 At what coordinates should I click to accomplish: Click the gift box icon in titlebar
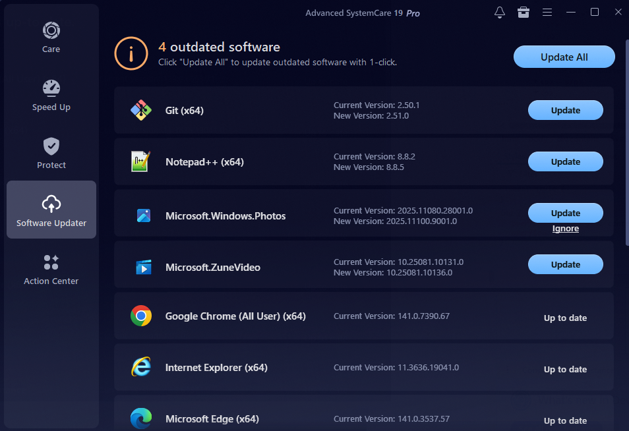coord(523,12)
